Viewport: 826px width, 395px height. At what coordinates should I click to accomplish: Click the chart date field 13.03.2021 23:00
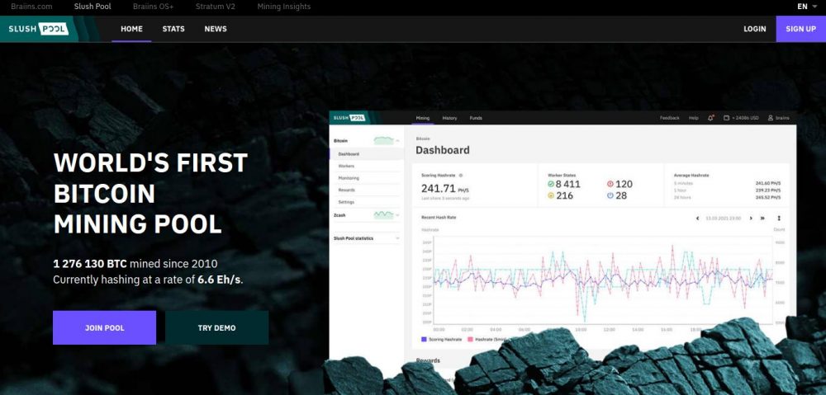(x=724, y=218)
